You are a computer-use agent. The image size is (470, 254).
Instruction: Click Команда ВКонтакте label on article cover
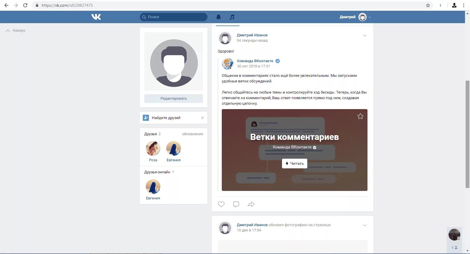[x=292, y=147]
